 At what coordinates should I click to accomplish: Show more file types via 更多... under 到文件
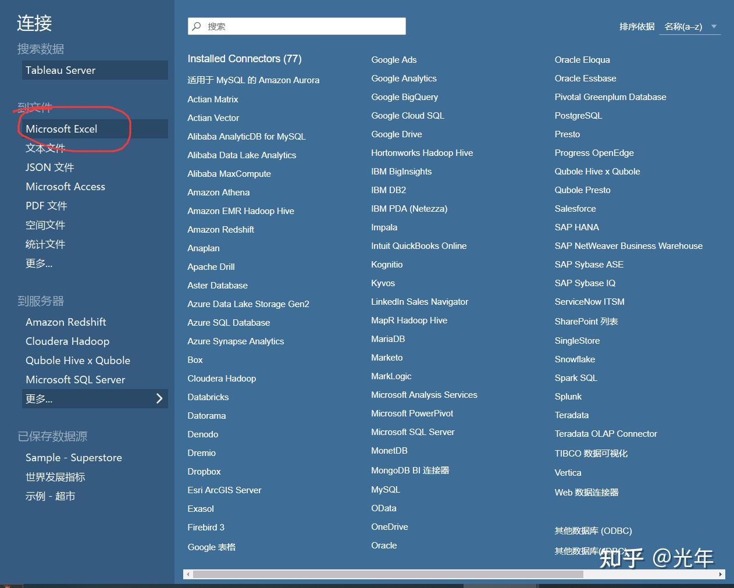click(x=39, y=263)
